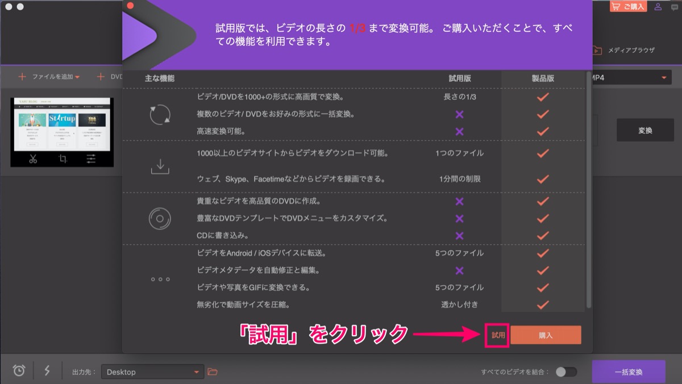
Task: Click the 無劣化で動画サイズを圧縮。 feature text
Action: 243,304
